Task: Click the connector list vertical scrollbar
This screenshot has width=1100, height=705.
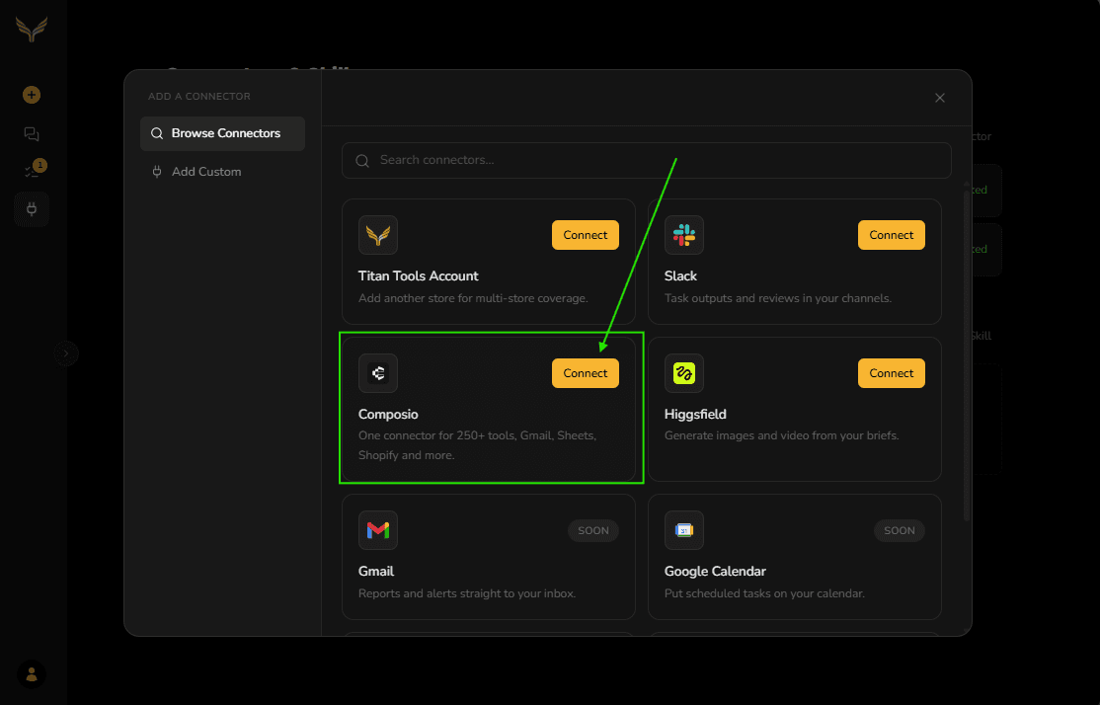Action: click(966, 354)
